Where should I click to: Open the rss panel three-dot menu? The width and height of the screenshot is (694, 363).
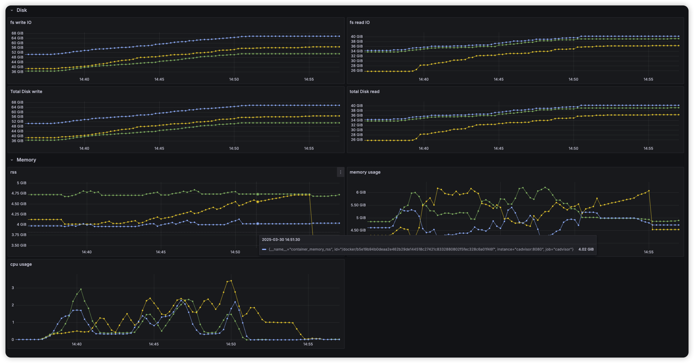pyautogui.click(x=340, y=172)
